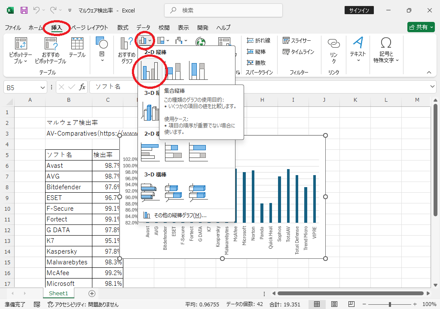Select 2-D clustered column chart
The width and height of the screenshot is (440, 309).
click(x=150, y=70)
